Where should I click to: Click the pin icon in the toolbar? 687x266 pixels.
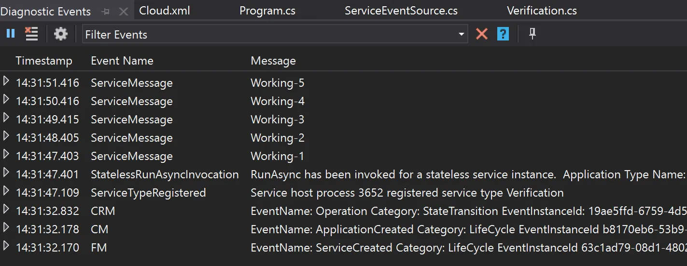tap(533, 34)
